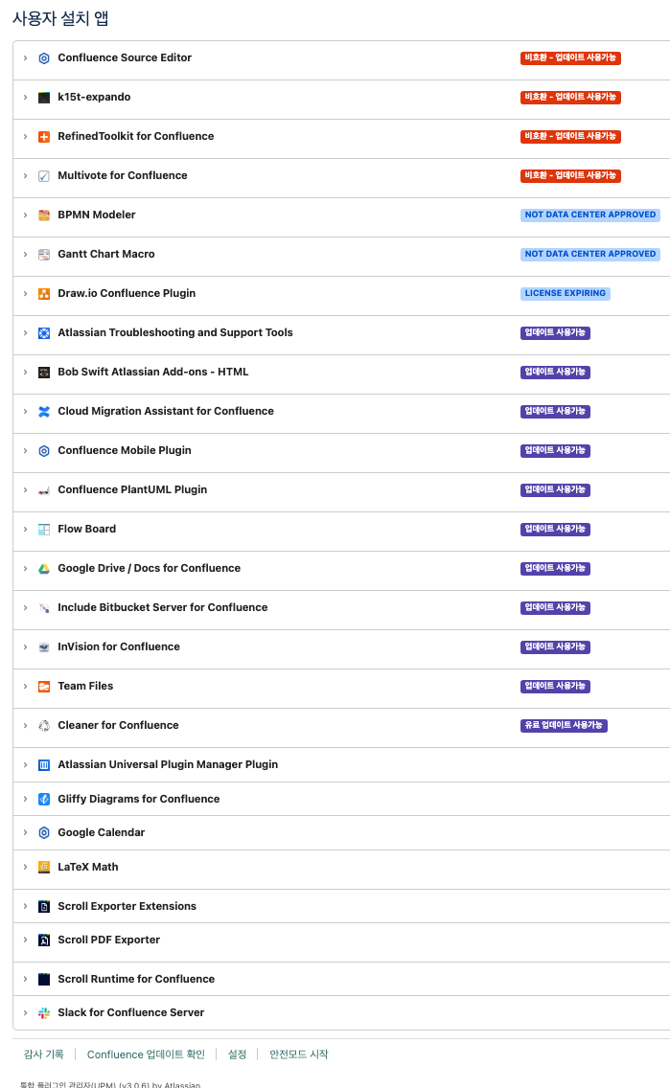This screenshot has width=670, height=1088.
Task: Click the Slack for Confluence Server icon
Action: tap(44, 1013)
